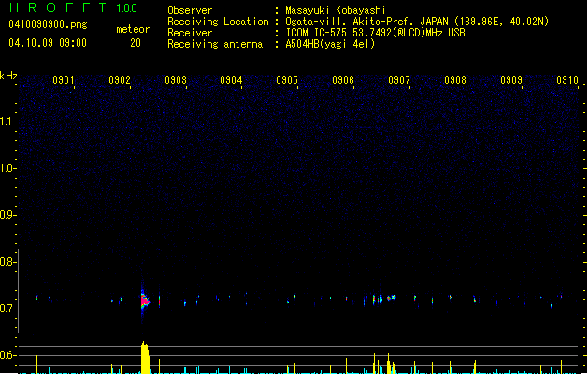This screenshot has height=374, width=588.
Task: Click the 0901 time marker
Action: click(63, 80)
